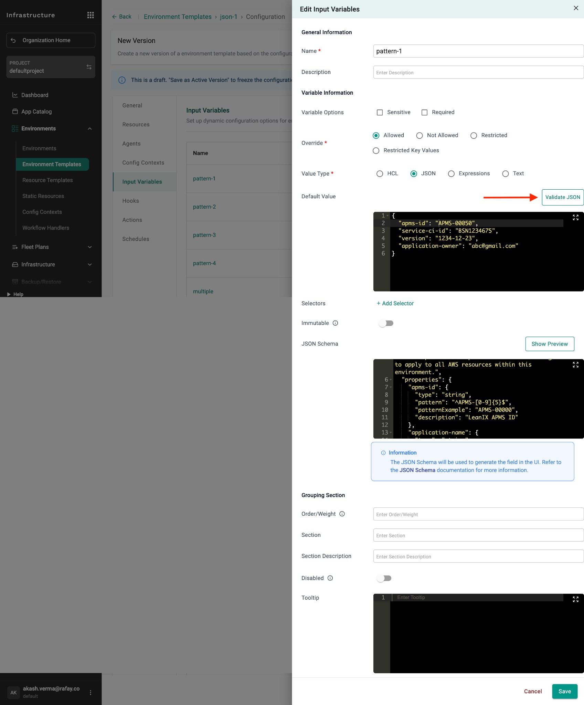The height and width of the screenshot is (705, 584).
Task: Open the Hooks configuration tab
Action: pos(130,201)
